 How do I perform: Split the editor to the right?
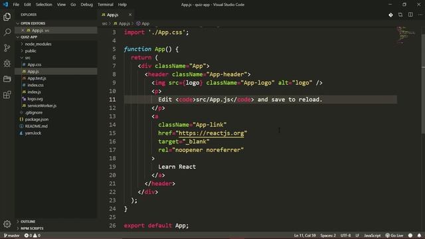click(410, 15)
